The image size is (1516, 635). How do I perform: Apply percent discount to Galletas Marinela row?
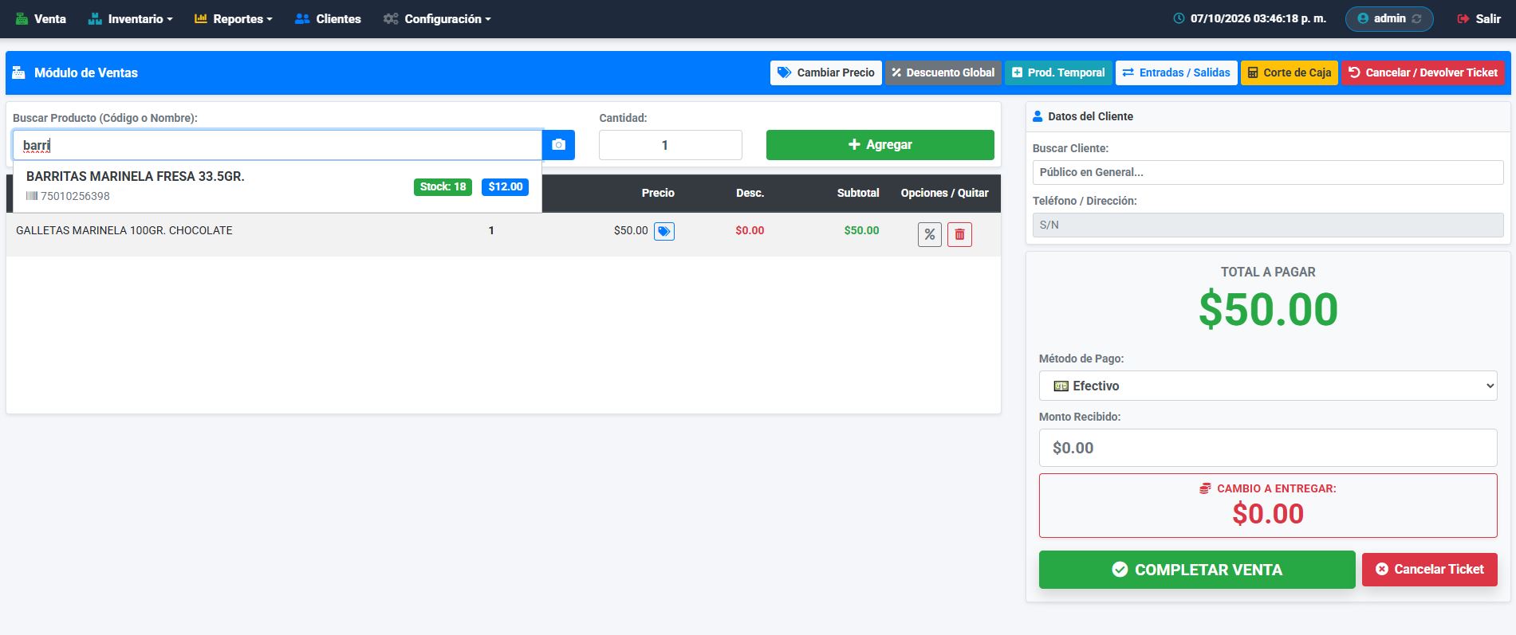930,234
